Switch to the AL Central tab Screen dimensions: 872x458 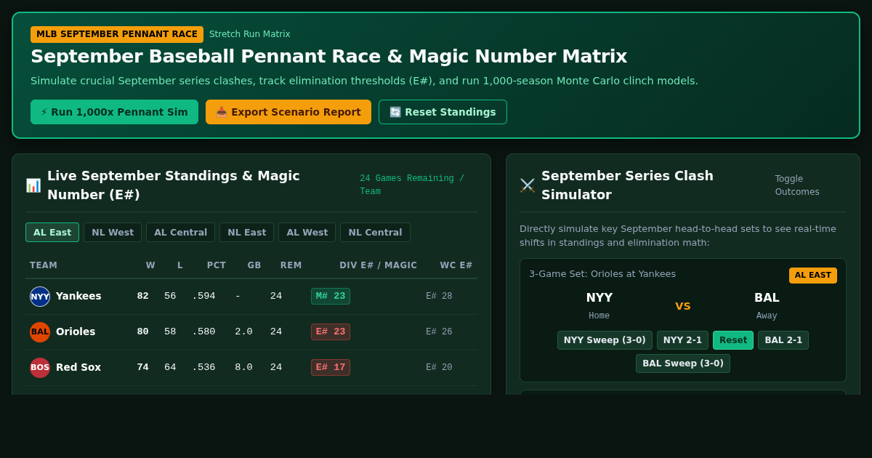[180, 233]
